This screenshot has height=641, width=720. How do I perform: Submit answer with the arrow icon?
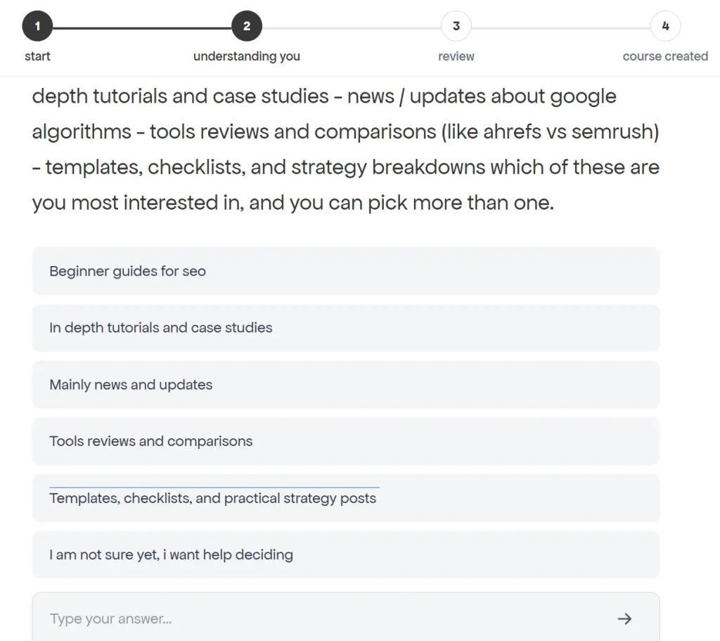(624, 619)
